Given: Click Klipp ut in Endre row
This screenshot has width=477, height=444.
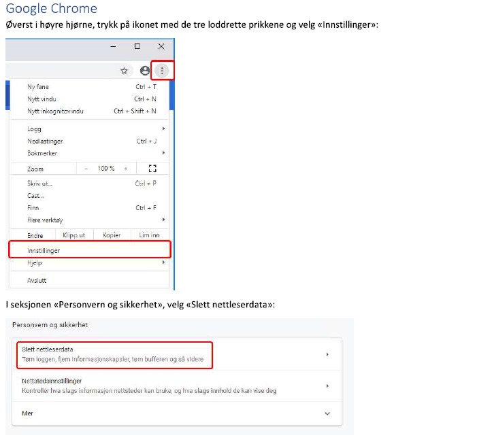Looking at the screenshot, I should (74, 235).
